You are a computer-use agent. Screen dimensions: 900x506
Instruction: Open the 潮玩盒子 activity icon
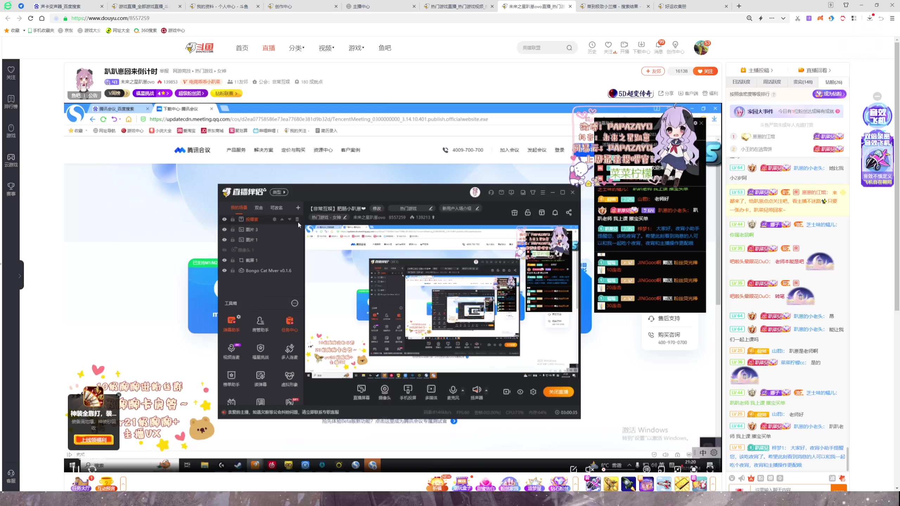(462, 484)
